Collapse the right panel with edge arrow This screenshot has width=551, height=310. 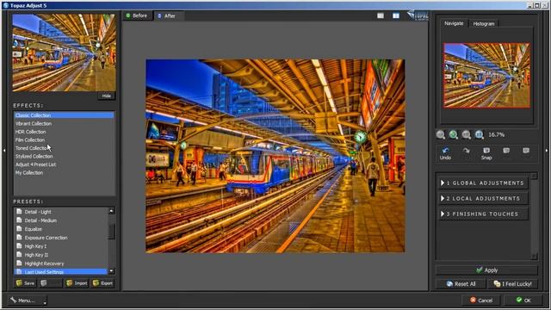[547, 151]
